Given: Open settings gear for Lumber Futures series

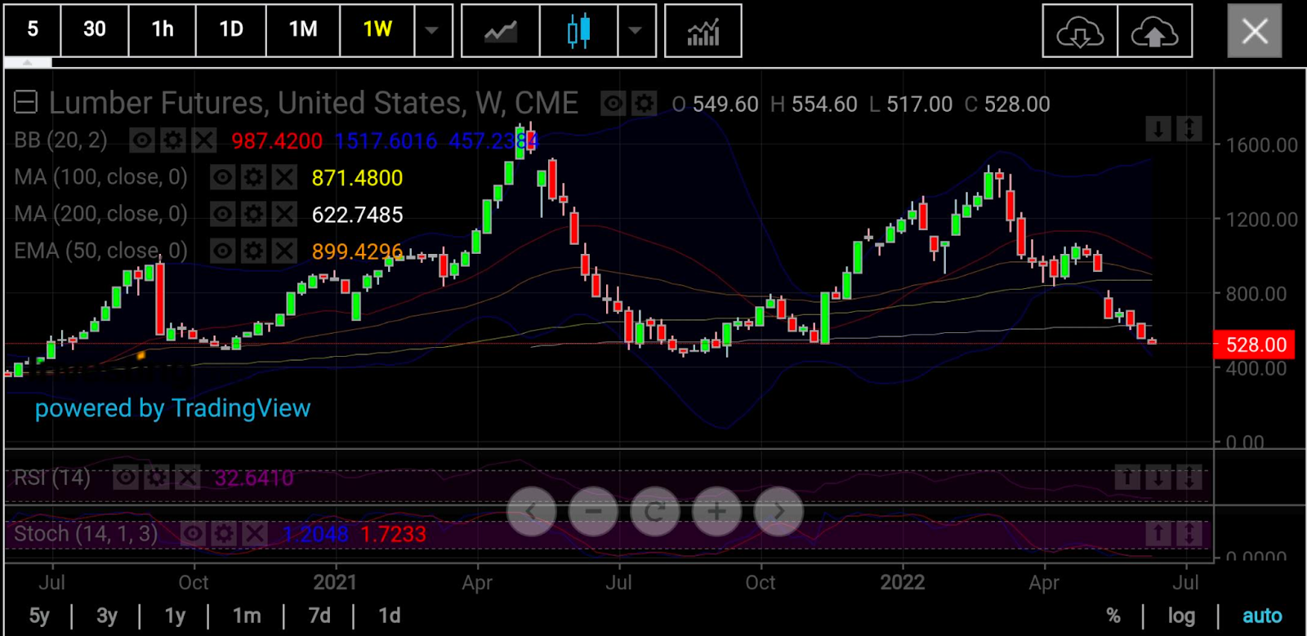Looking at the screenshot, I should point(645,104).
